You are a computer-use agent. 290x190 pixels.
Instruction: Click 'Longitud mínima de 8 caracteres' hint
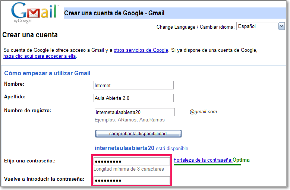click(129, 169)
